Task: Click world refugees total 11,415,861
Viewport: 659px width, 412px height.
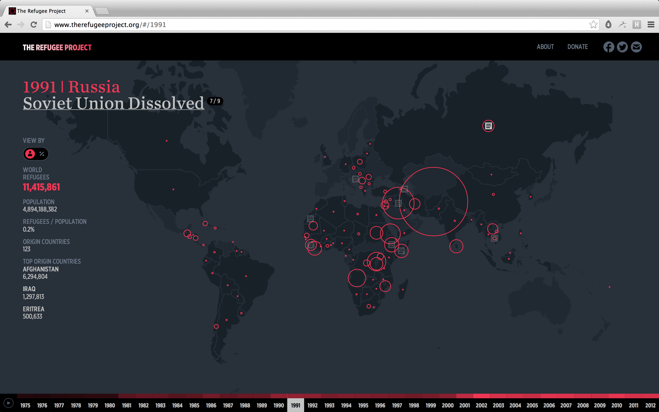Action: pos(41,187)
